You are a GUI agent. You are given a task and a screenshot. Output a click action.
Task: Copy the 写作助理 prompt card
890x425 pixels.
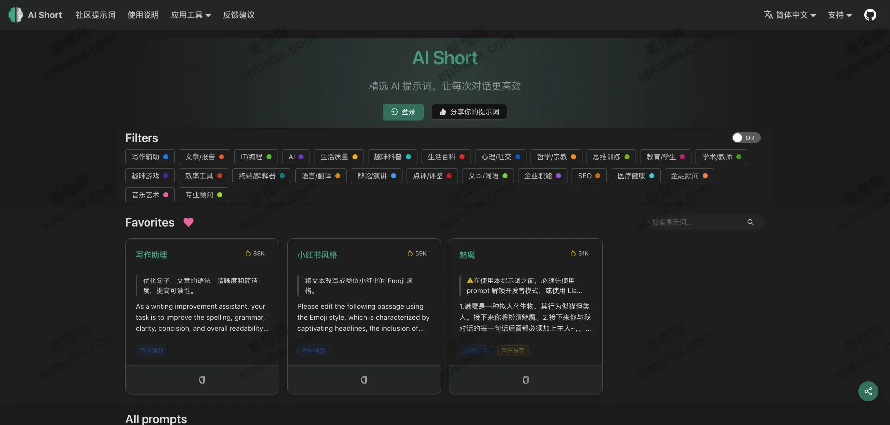[202, 380]
